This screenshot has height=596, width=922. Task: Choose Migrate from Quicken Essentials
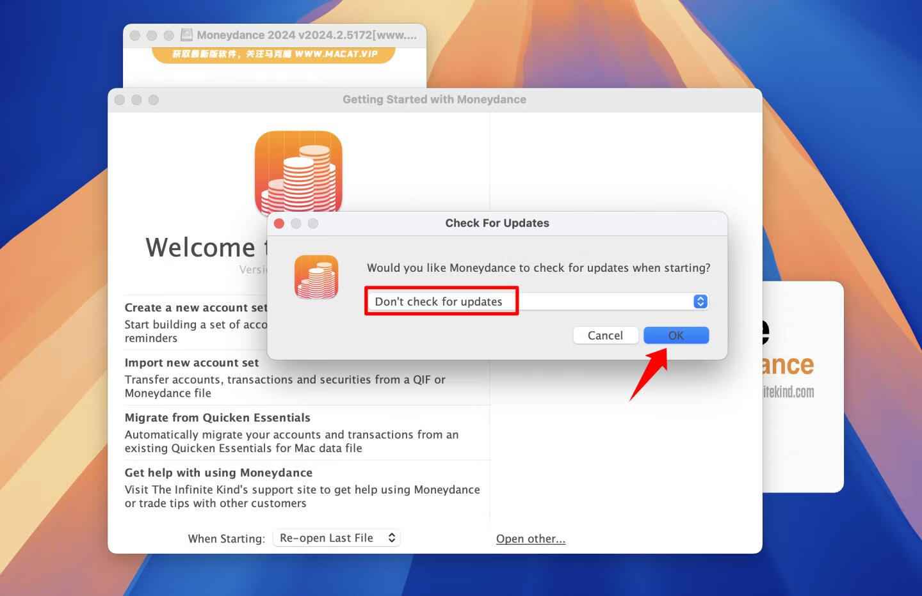click(217, 418)
